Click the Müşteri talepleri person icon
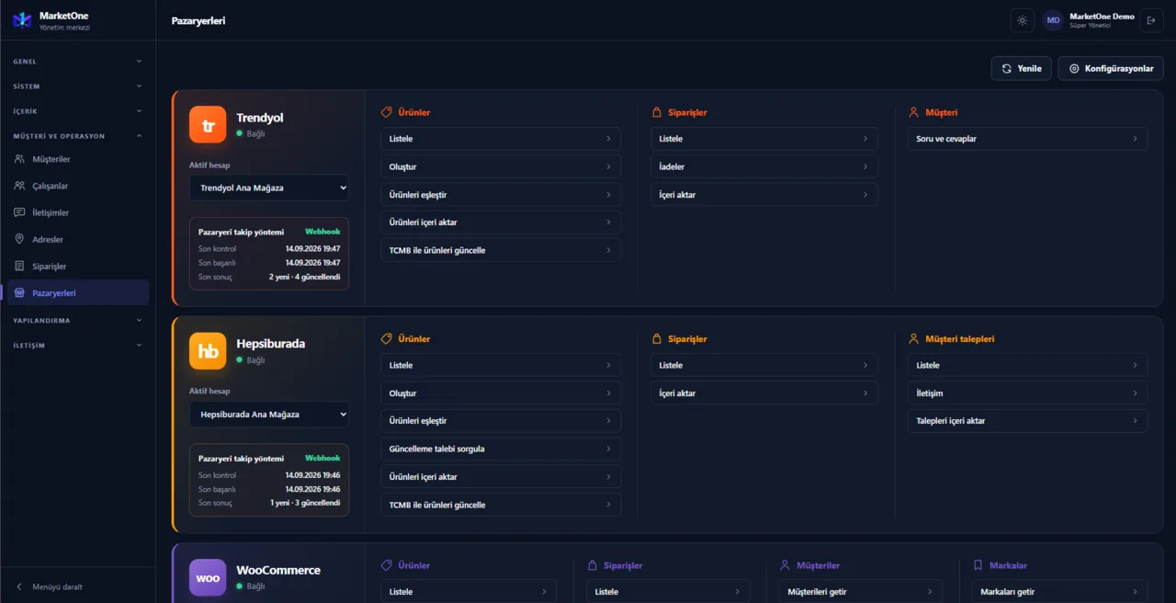1176x603 pixels. (x=913, y=338)
